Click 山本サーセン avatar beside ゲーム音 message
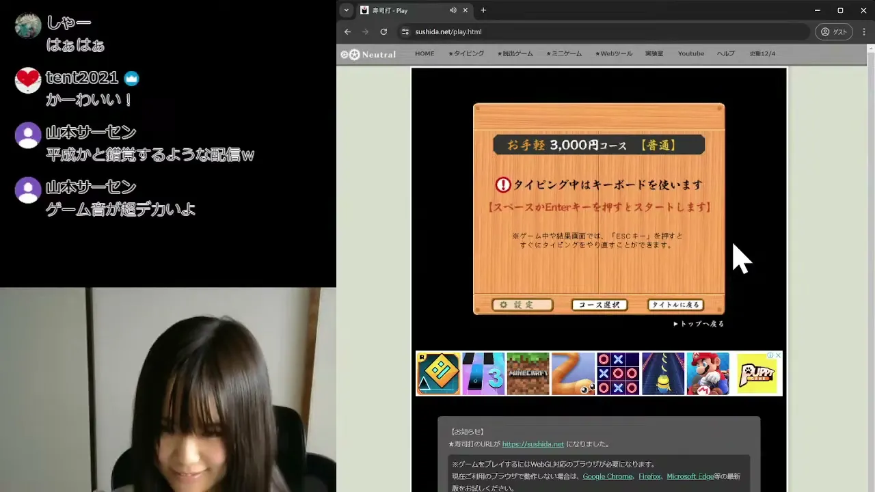Screen dimensions: 875x492 [x=28, y=190]
